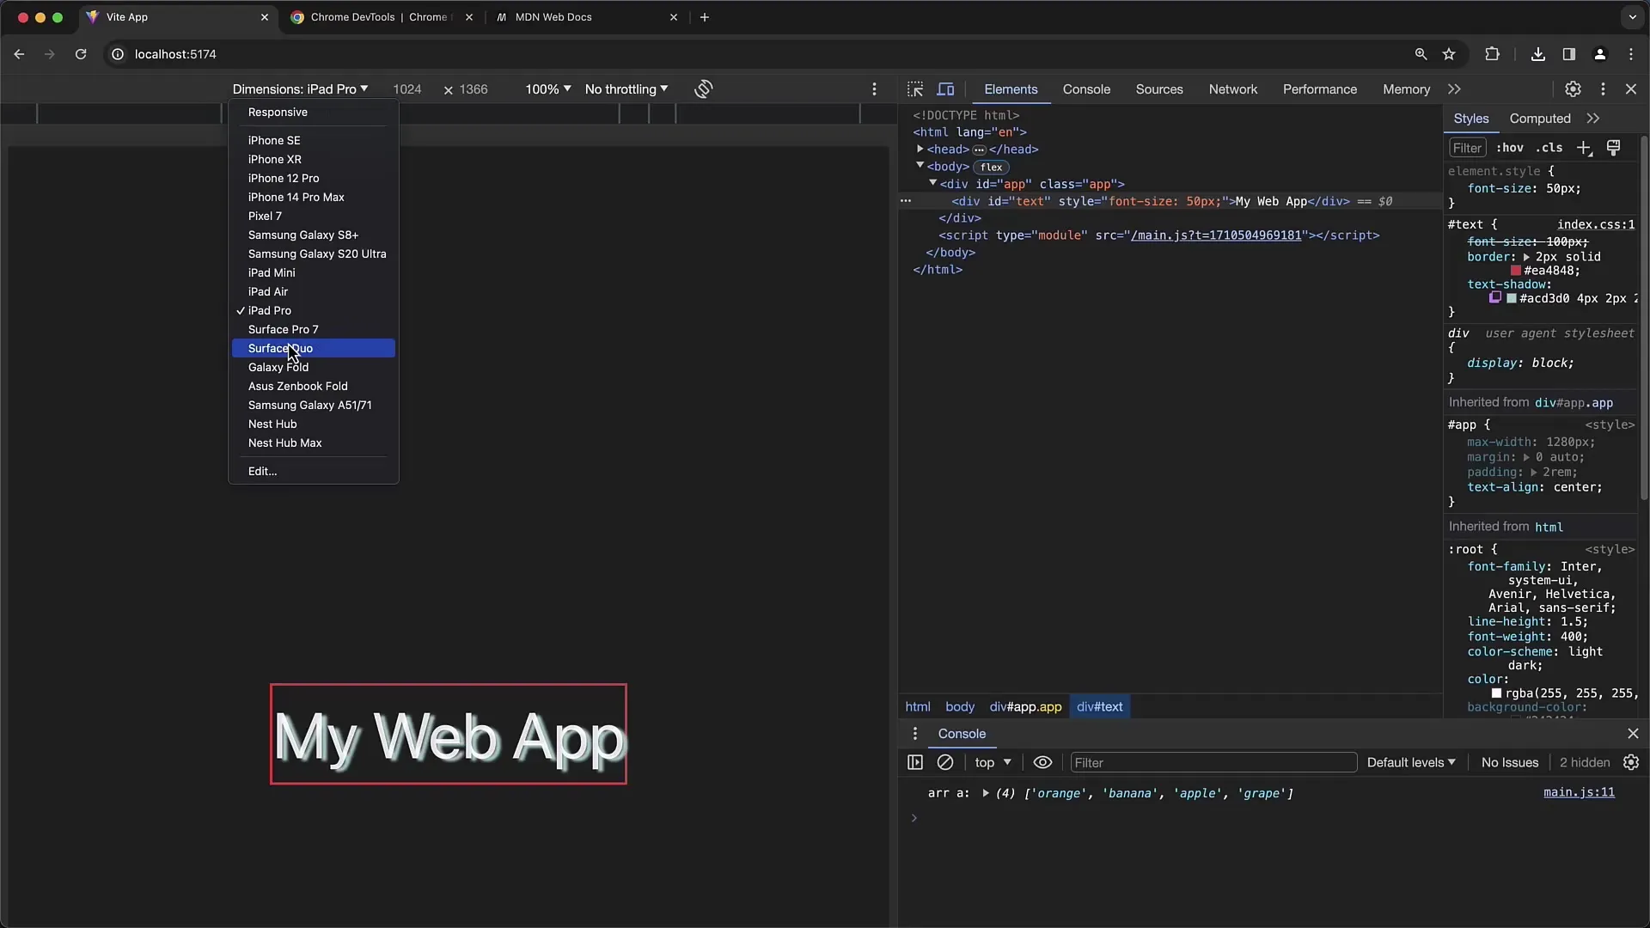Screen dimensions: 1650x928
Task: Click the console clear button icon
Action: [944, 761]
